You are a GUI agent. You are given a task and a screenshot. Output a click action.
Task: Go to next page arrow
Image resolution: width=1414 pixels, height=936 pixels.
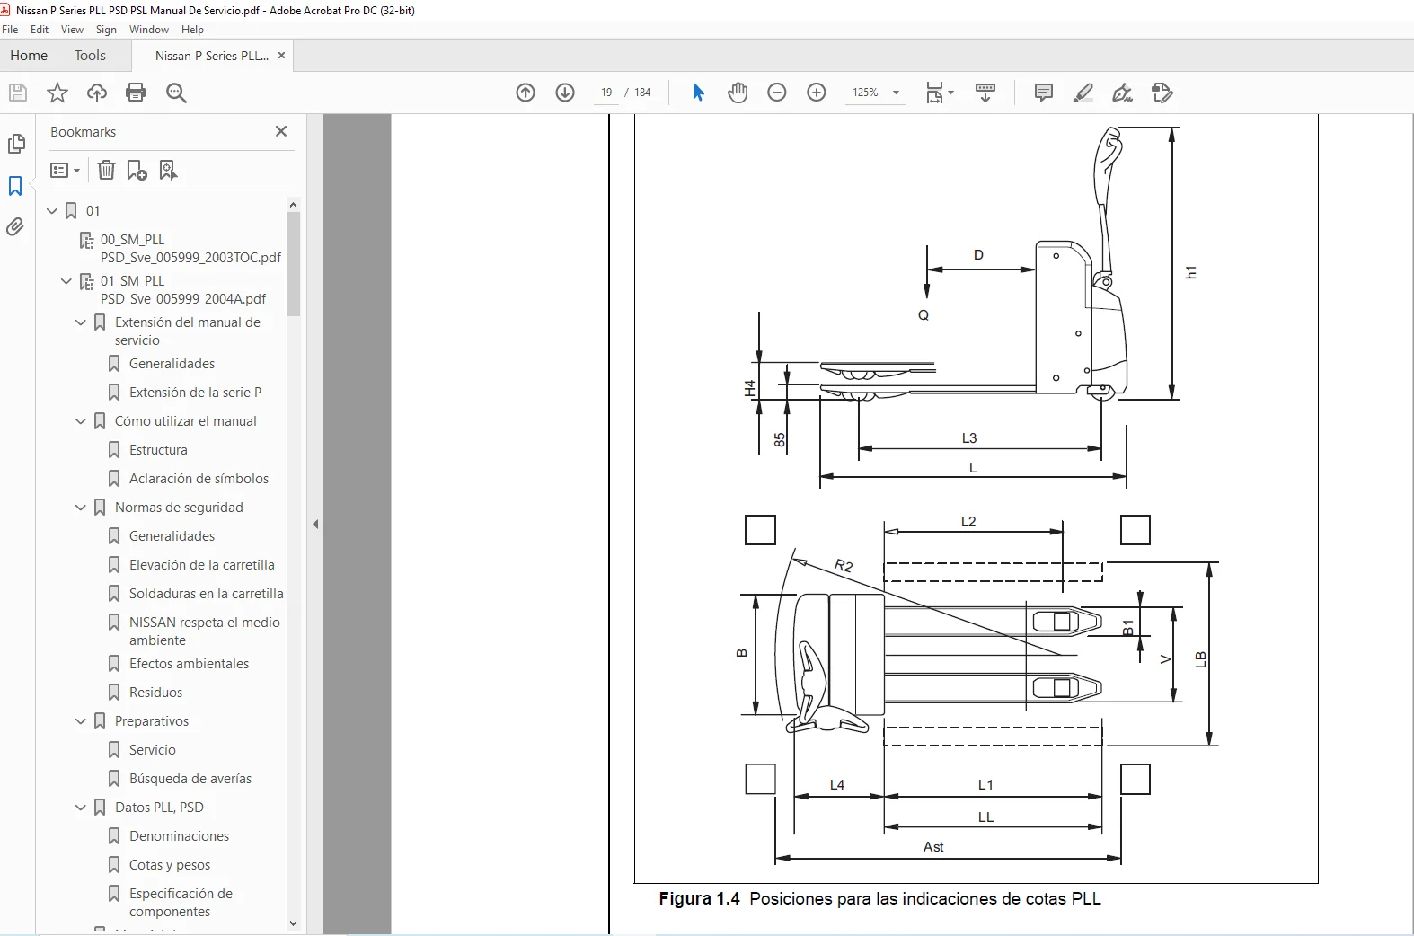pos(565,93)
